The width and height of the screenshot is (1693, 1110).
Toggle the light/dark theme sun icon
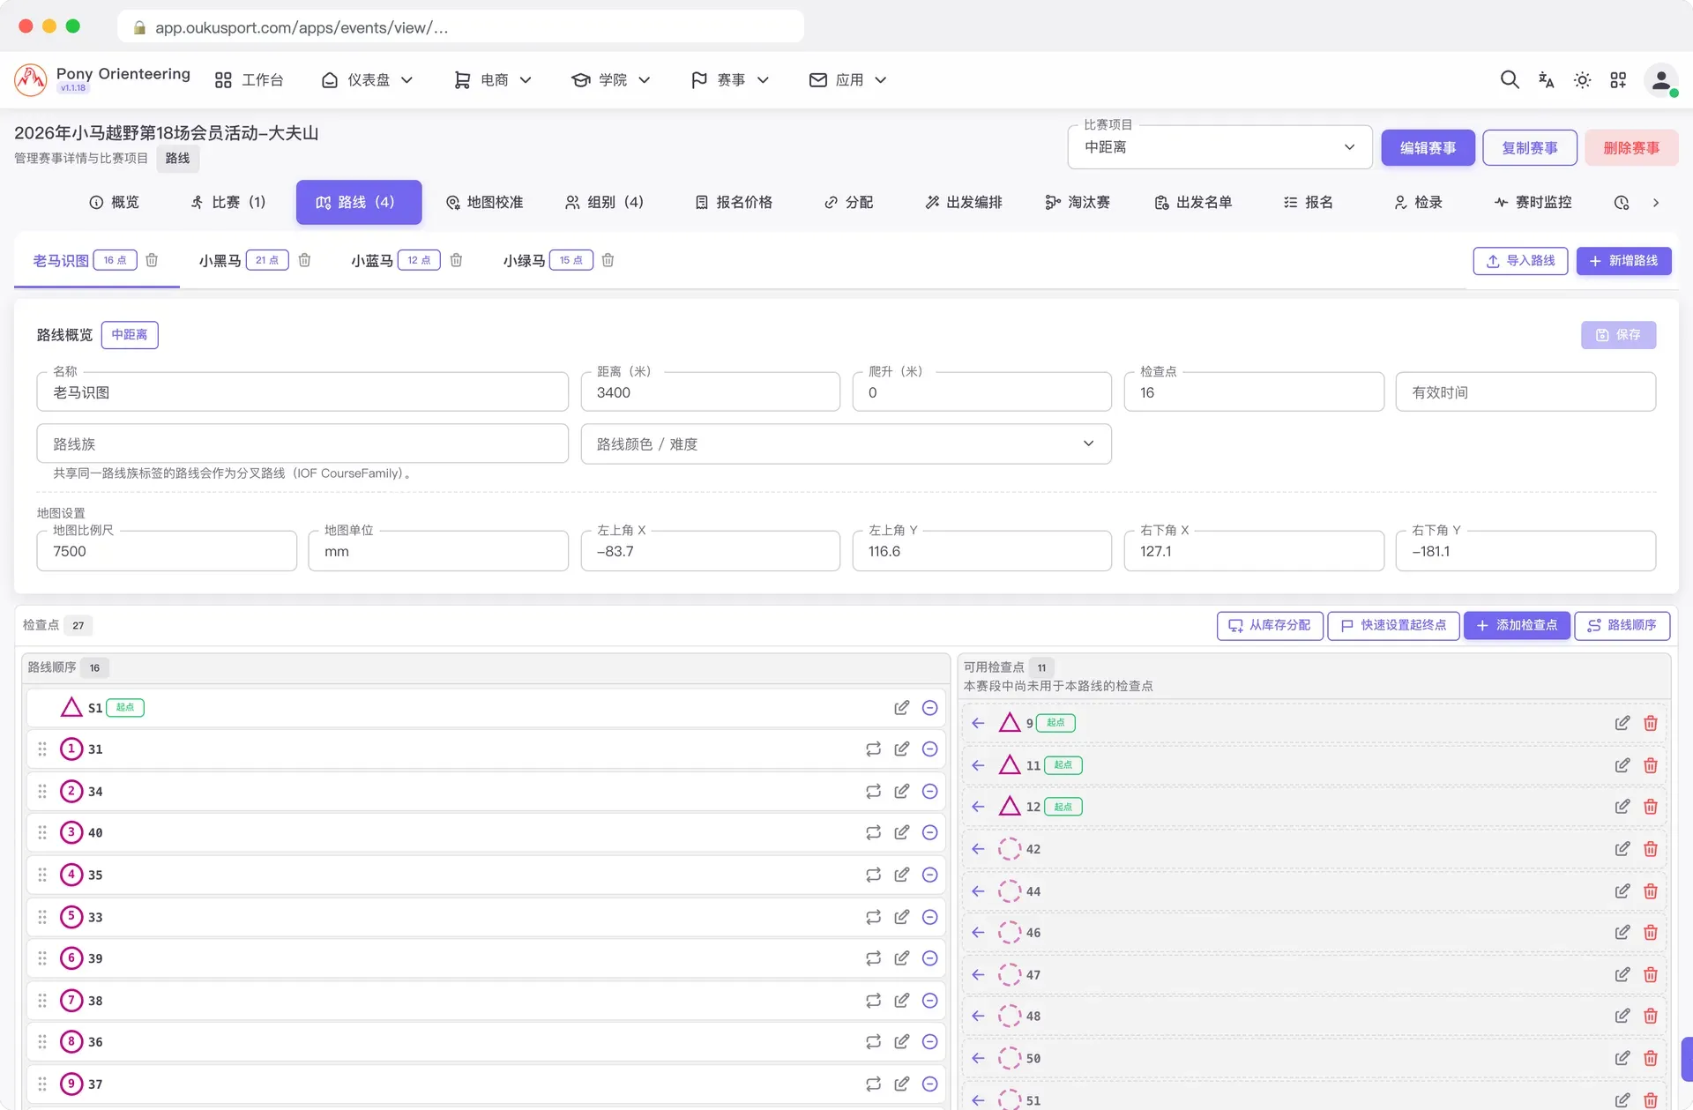[1582, 80]
